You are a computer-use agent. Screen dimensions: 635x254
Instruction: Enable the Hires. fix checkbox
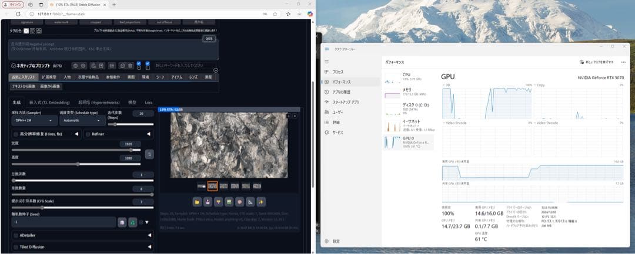coord(15,134)
